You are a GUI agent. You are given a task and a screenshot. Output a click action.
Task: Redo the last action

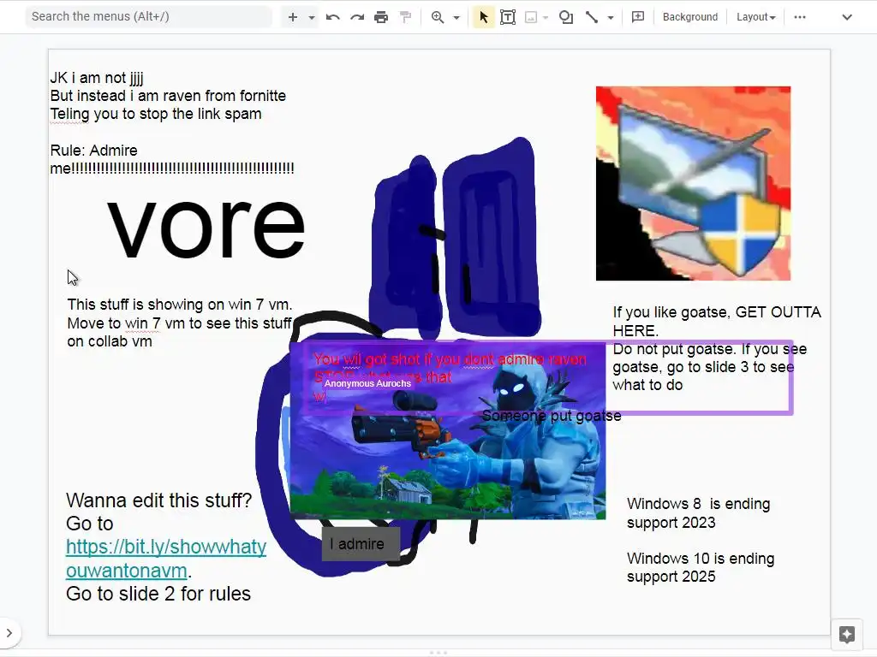(x=357, y=17)
